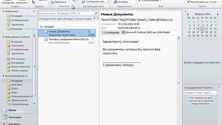Click the search magnifier icon
The width and height of the screenshot is (222, 125).
96,13
